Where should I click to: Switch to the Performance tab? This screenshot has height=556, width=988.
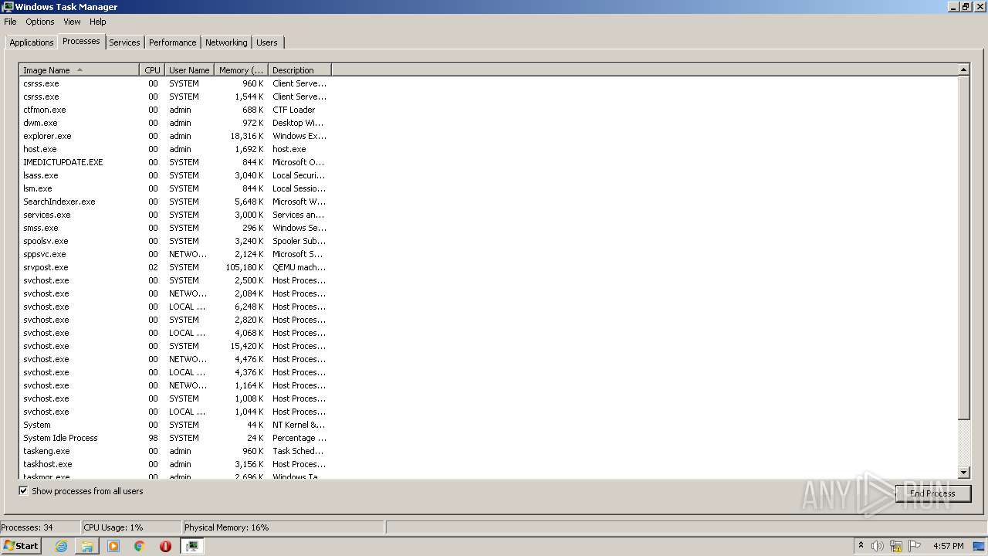[x=172, y=42]
